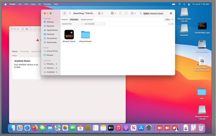The height and width of the screenshot is (136, 216).
Task: Open the File menu
Action: [20, 4]
